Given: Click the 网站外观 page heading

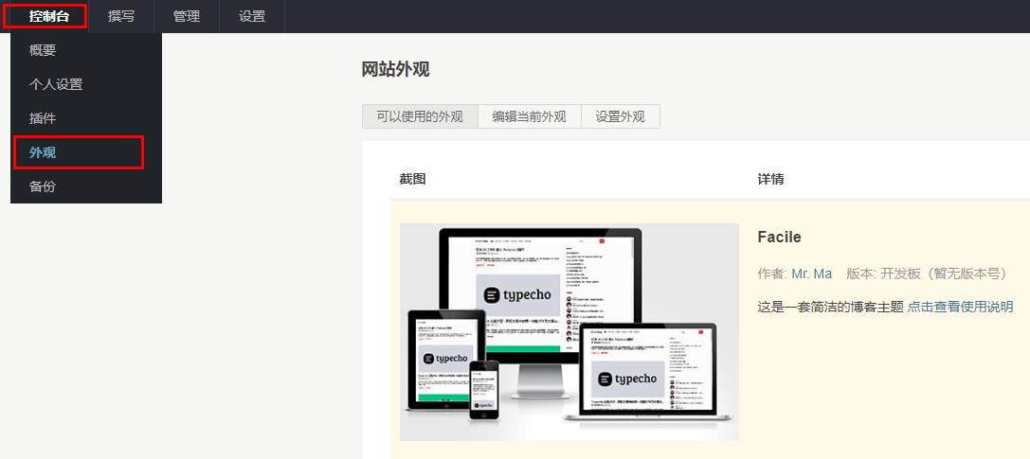Looking at the screenshot, I should click(x=395, y=69).
